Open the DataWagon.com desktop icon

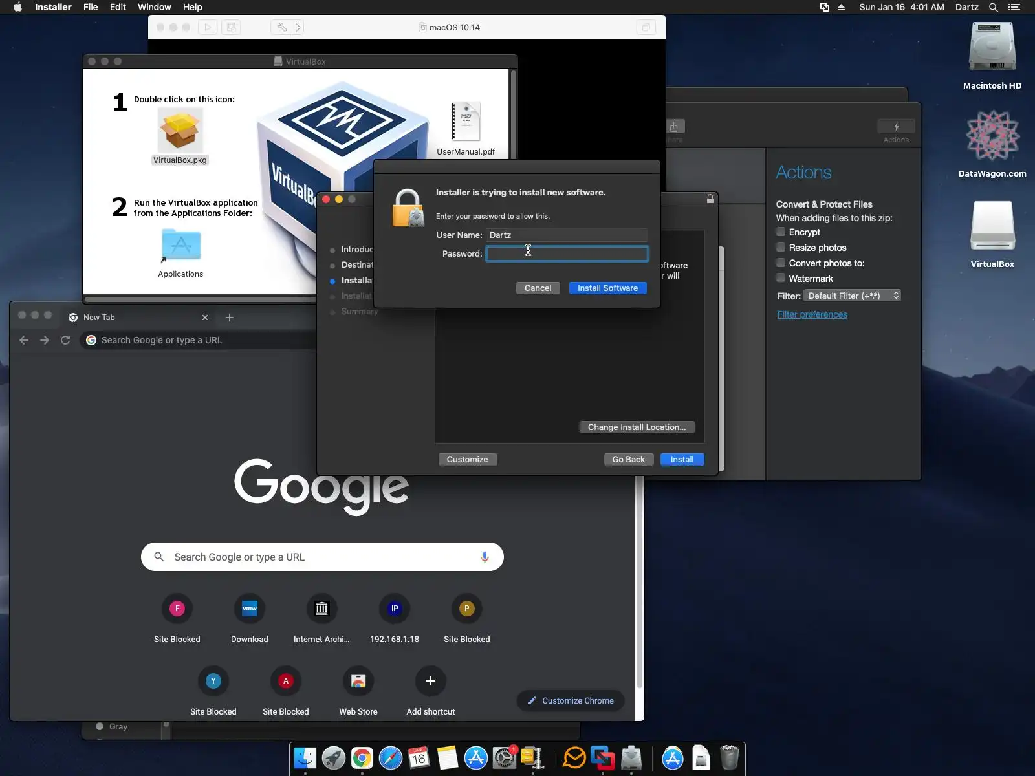coord(992,136)
